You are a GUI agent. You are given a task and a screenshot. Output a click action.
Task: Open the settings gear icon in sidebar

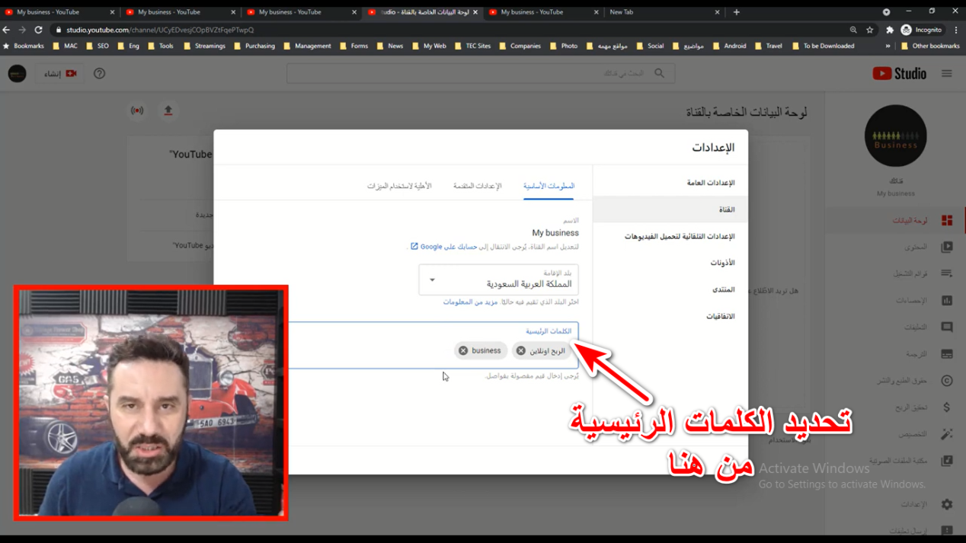(x=946, y=504)
